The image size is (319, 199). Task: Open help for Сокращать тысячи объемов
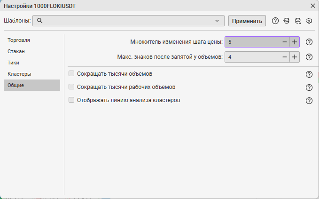click(309, 74)
